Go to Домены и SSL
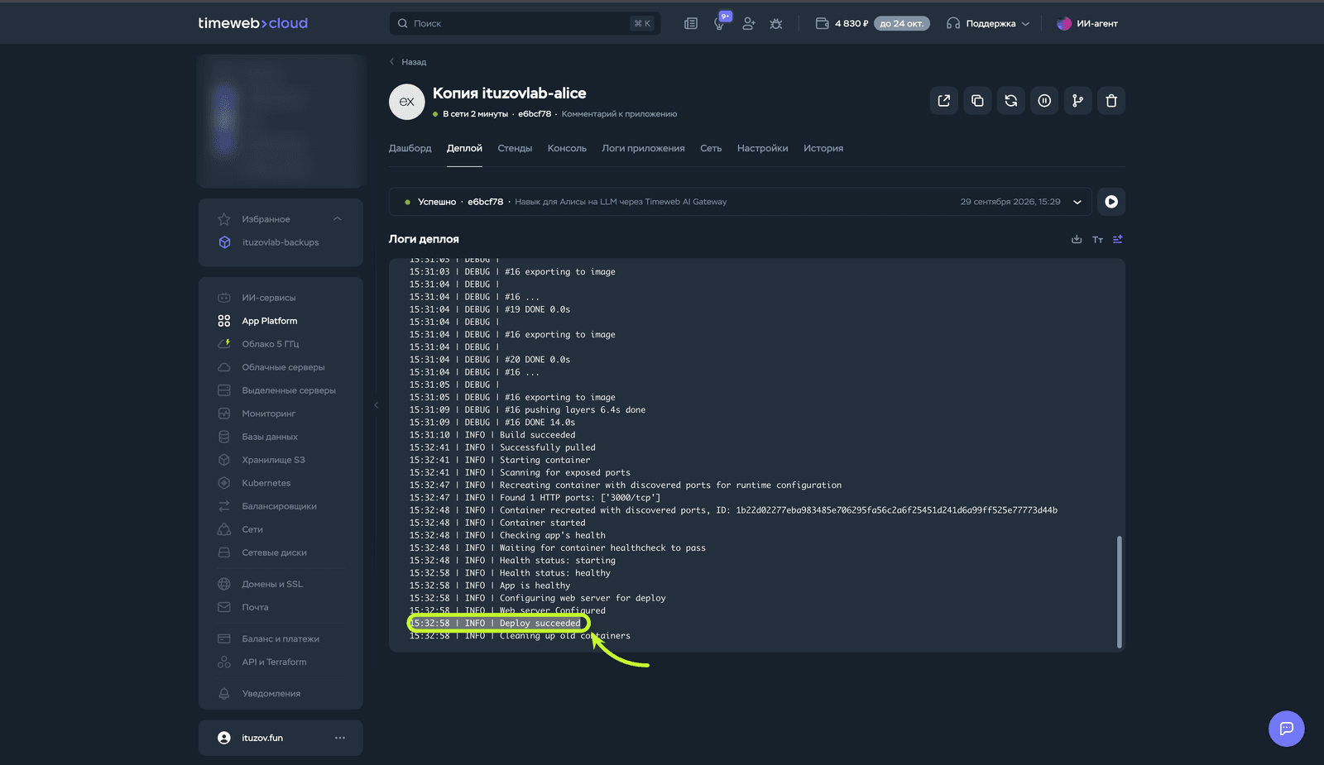The image size is (1324, 765). (x=272, y=584)
